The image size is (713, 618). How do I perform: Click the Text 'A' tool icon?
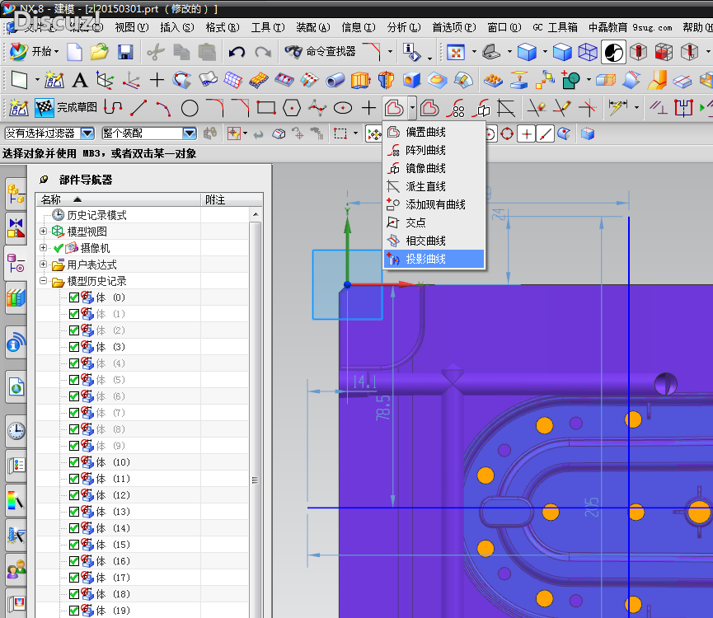click(80, 81)
